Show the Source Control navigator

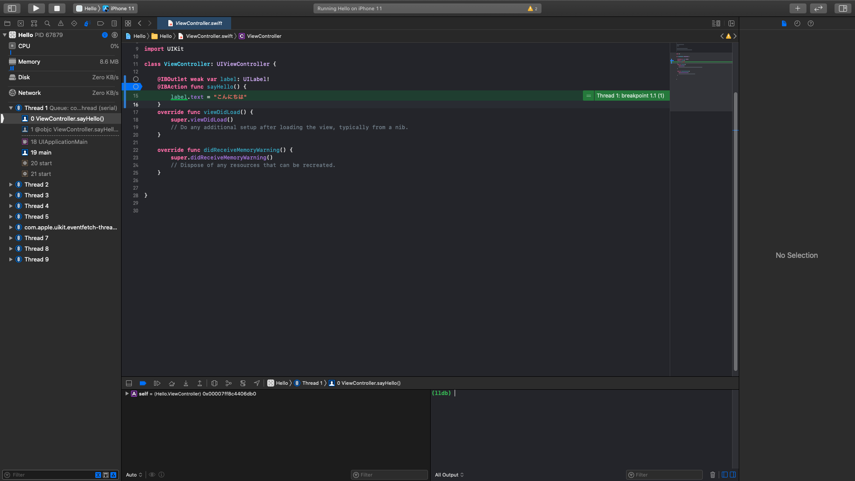click(x=20, y=23)
